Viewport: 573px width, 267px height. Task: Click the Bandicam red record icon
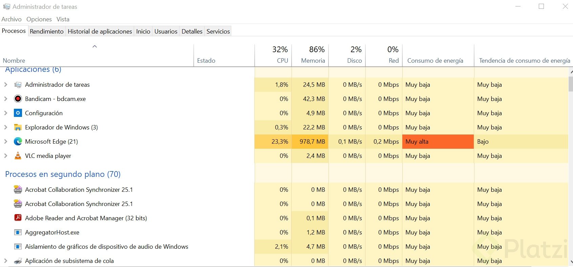tap(18, 99)
